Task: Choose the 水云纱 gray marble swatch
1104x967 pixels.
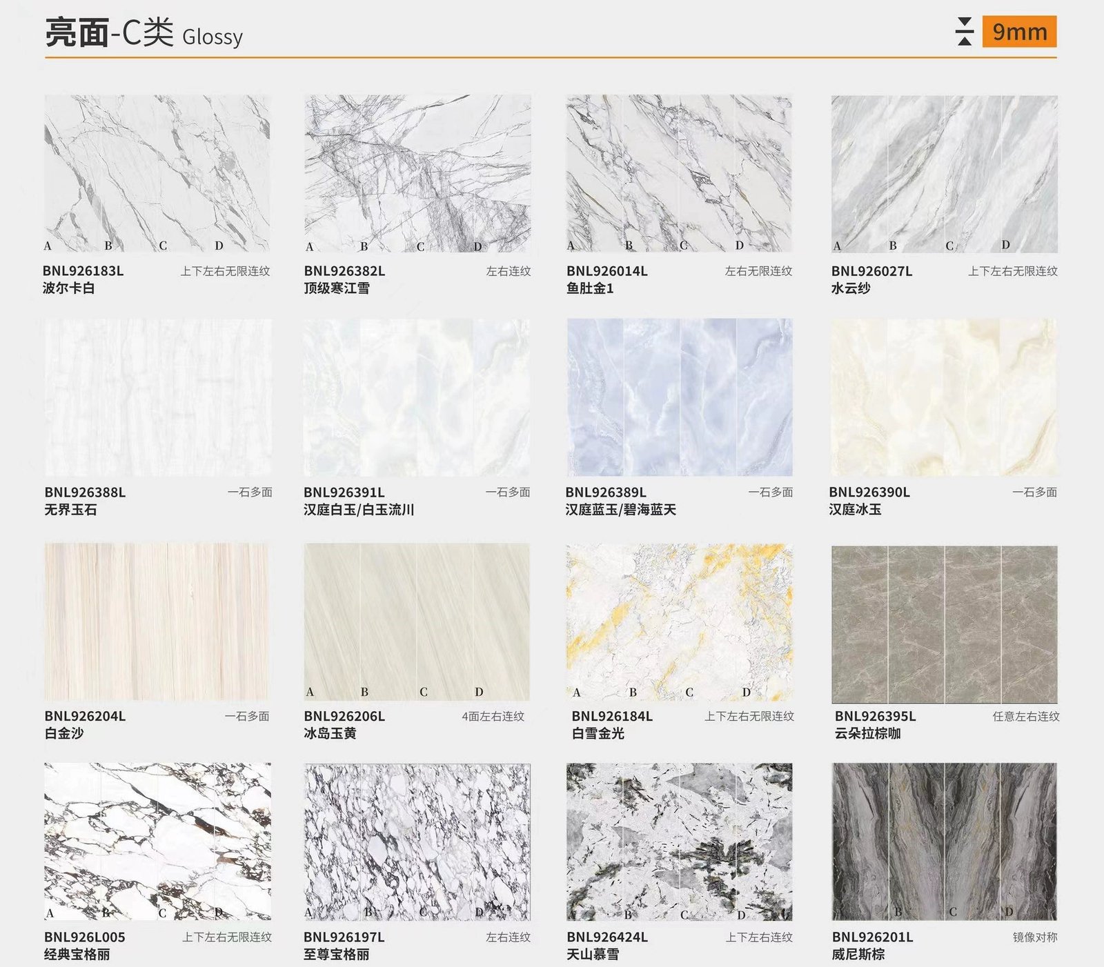Action: 944,173
